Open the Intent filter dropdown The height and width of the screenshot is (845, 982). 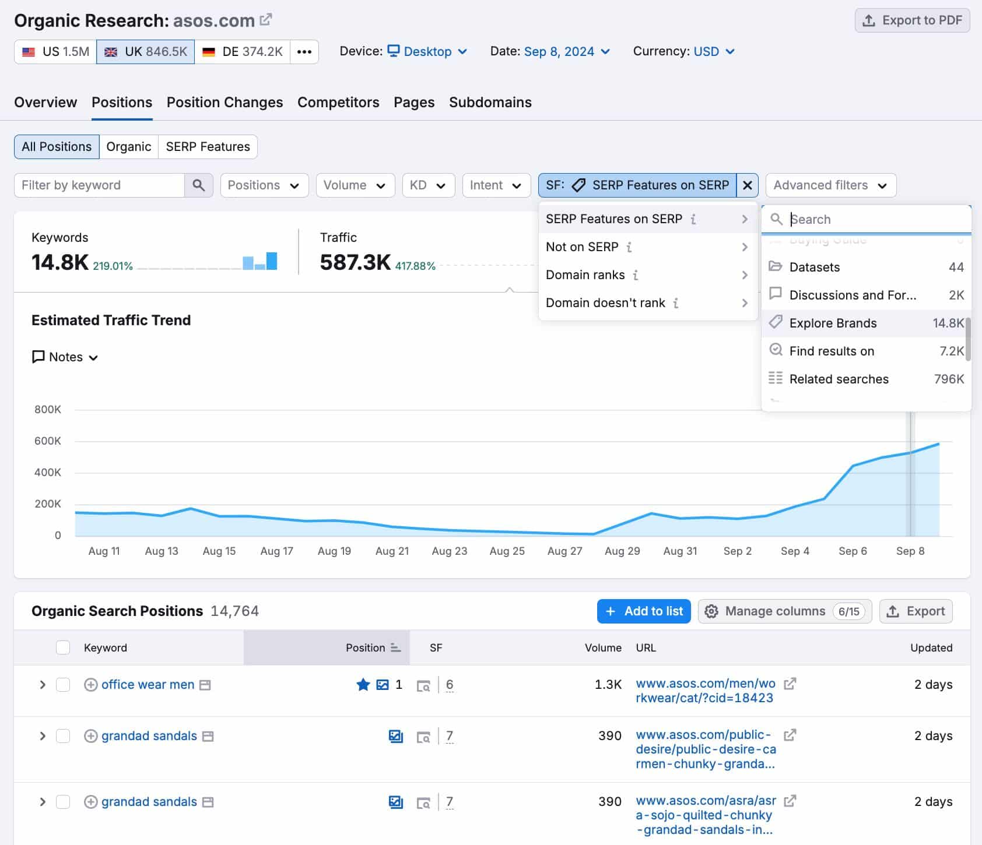496,185
